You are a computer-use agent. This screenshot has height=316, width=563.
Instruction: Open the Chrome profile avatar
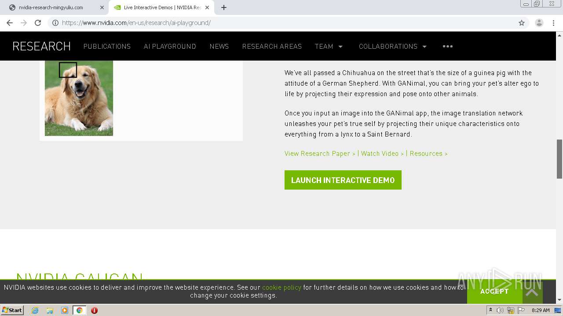click(x=539, y=23)
